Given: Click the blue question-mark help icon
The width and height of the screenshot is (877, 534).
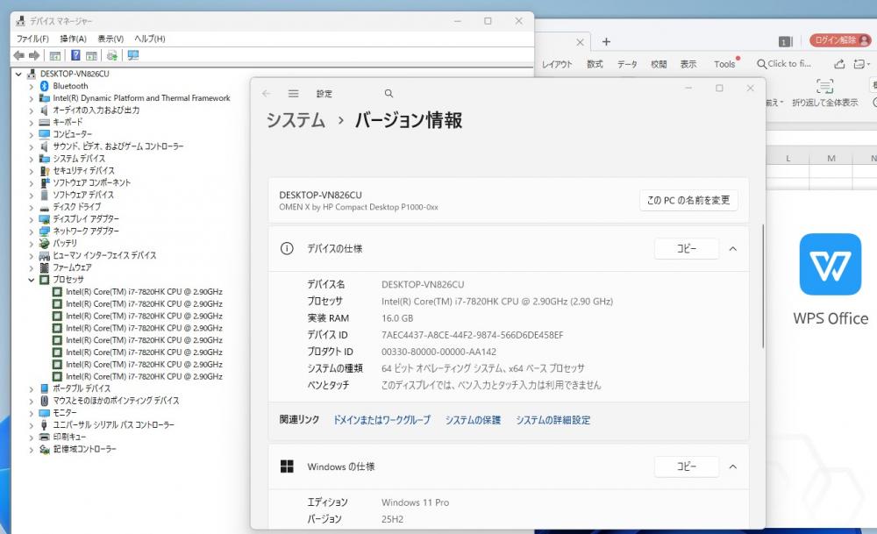Looking at the screenshot, I should tap(75, 55).
